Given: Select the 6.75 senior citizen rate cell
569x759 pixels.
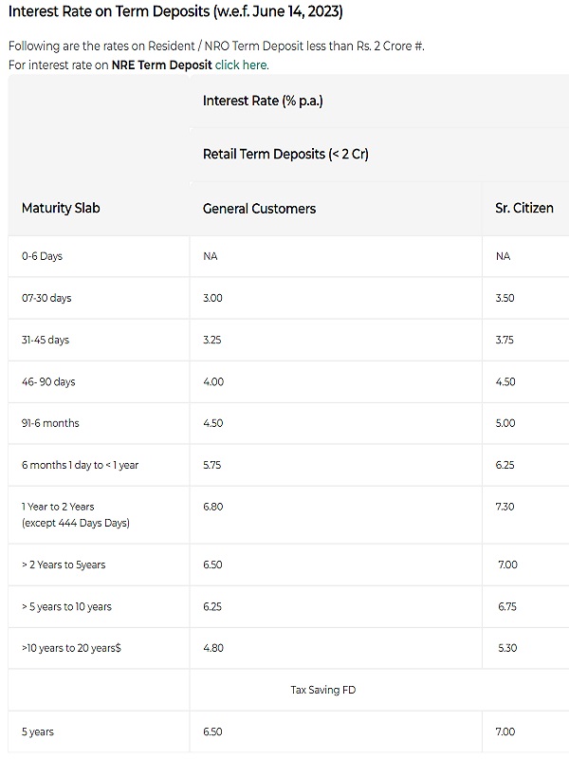Looking at the screenshot, I should point(506,606).
